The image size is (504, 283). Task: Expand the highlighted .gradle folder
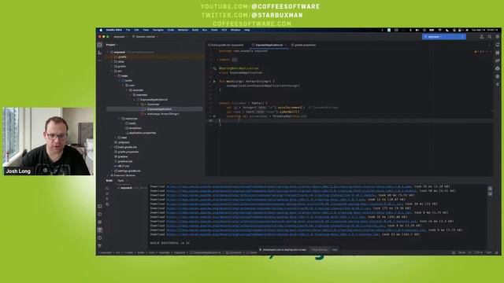click(112, 57)
